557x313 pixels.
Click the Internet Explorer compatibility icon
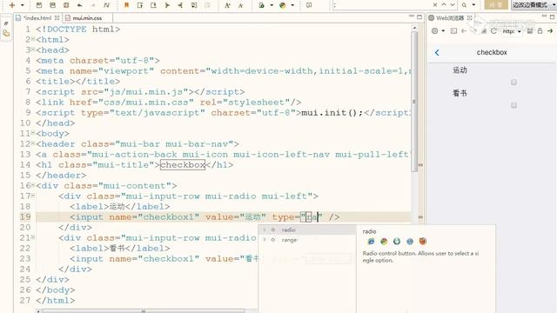point(371,242)
